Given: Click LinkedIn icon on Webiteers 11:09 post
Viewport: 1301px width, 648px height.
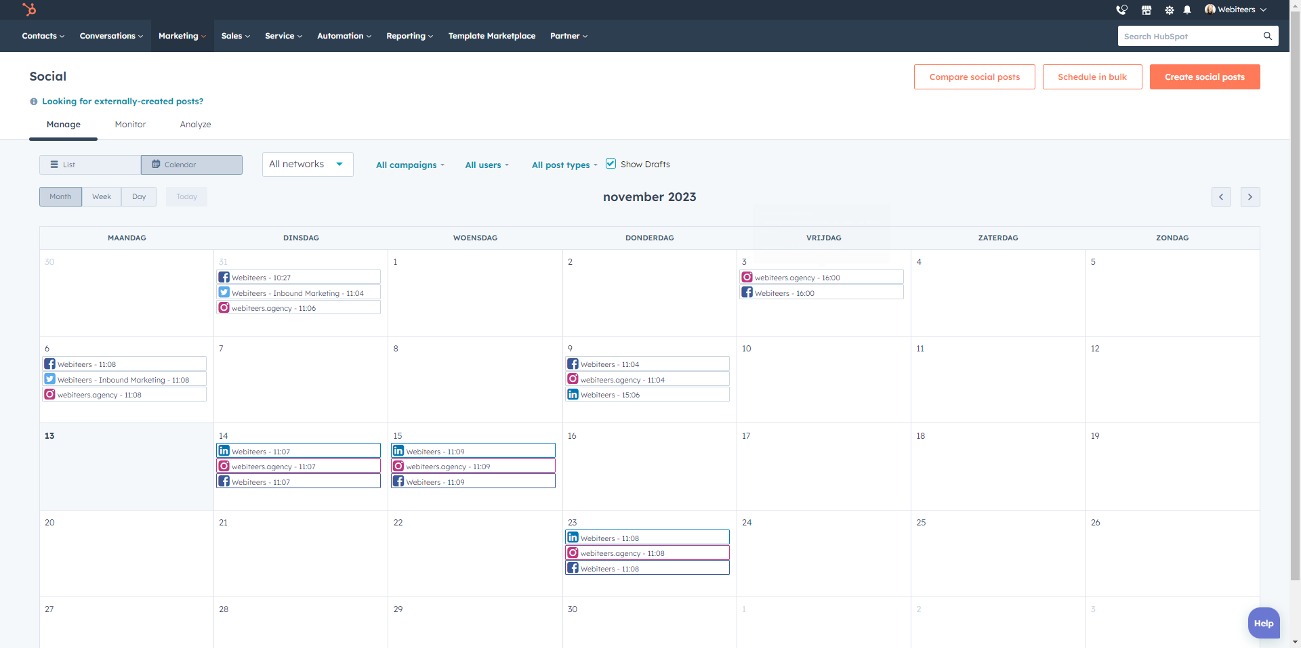Looking at the screenshot, I should [x=399, y=451].
